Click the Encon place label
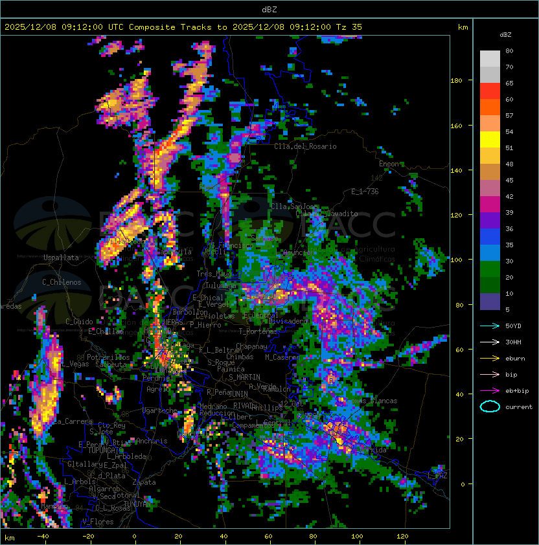The height and width of the screenshot is (545, 539). (x=389, y=164)
